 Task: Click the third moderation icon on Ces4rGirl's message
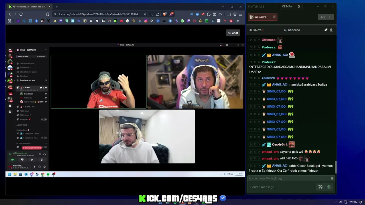coord(259,145)
